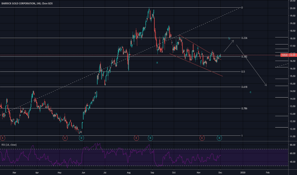Click the 18.00 price axis label
Screen dimensions: 297x175
(x=293, y=38)
